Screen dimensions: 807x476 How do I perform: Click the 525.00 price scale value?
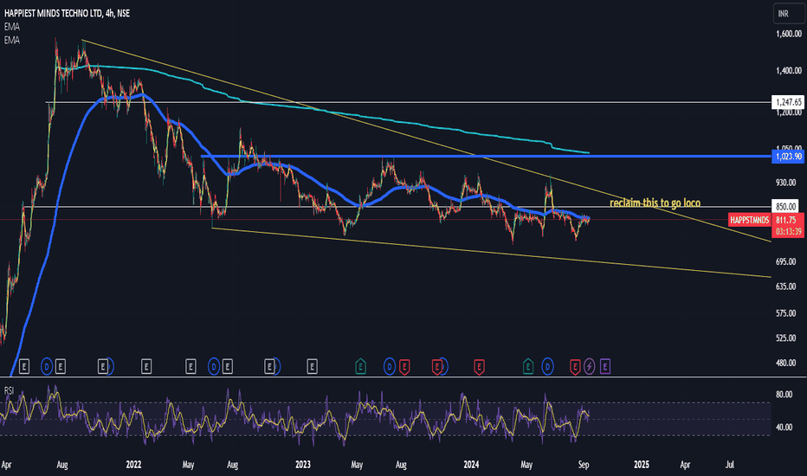(785, 338)
